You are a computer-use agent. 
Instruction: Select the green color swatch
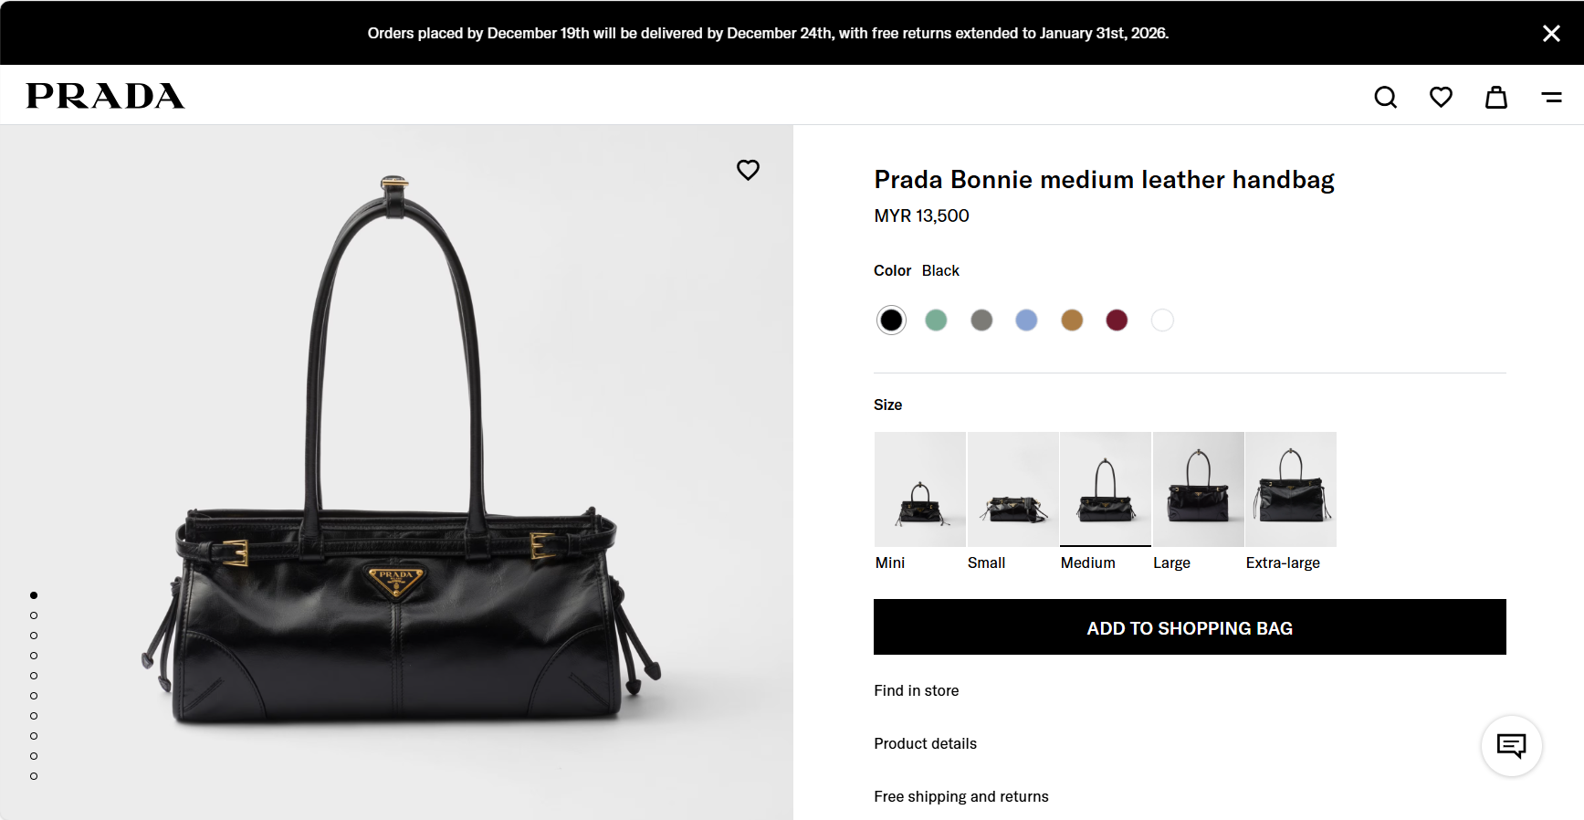936,321
